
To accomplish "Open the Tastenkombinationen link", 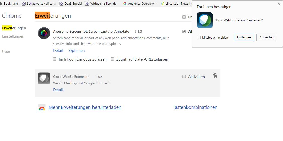I will click(195, 107).
